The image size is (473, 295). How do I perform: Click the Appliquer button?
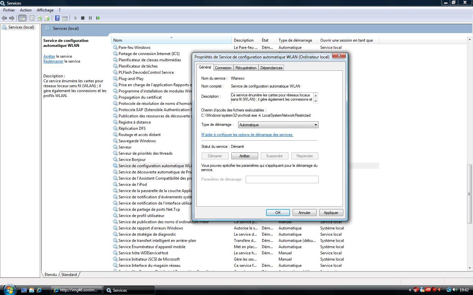(x=331, y=213)
